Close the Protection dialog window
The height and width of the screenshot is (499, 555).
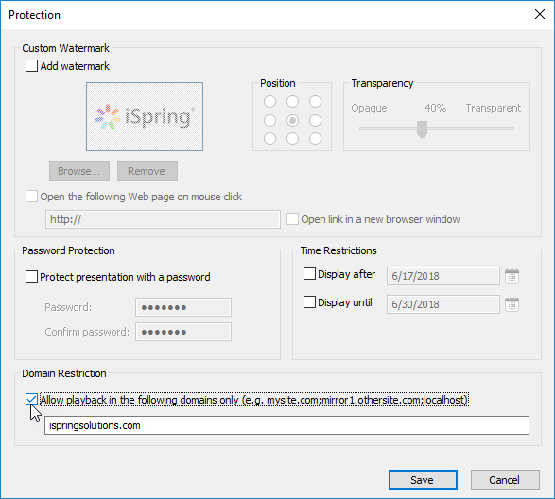click(540, 14)
